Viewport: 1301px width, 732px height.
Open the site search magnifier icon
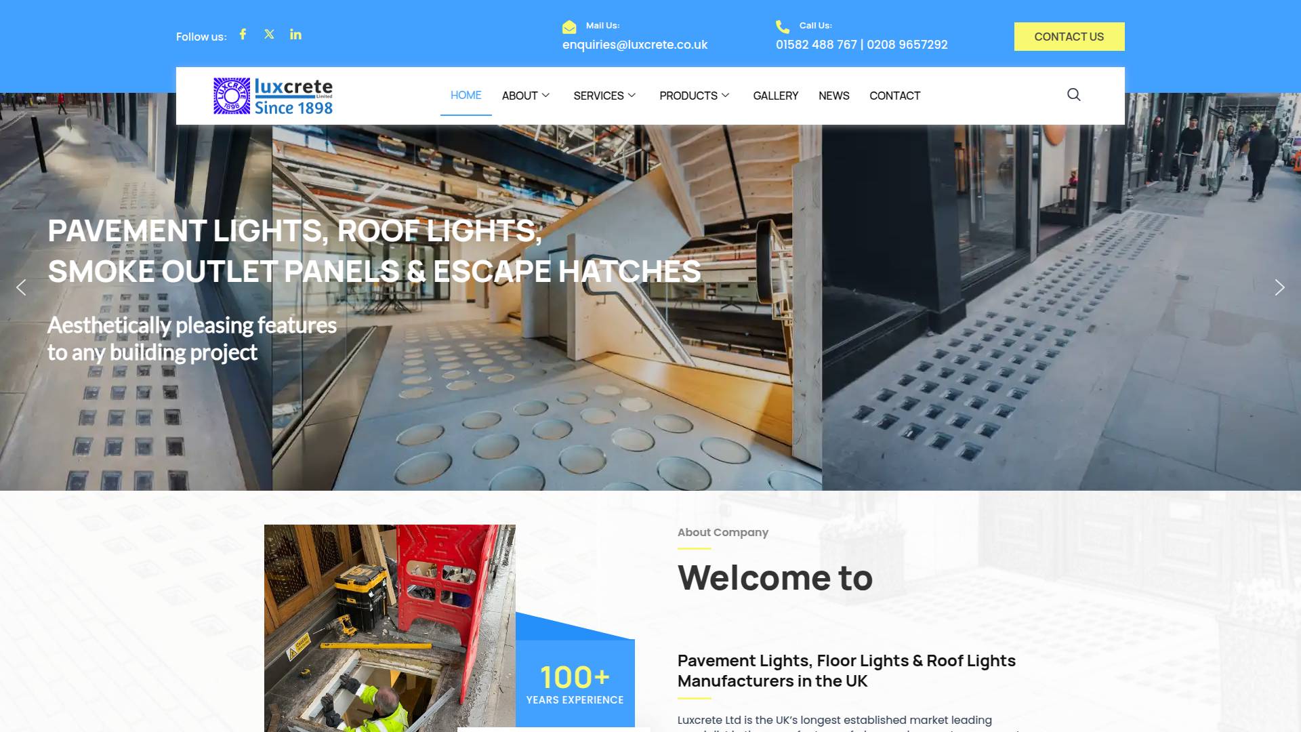pos(1073,95)
